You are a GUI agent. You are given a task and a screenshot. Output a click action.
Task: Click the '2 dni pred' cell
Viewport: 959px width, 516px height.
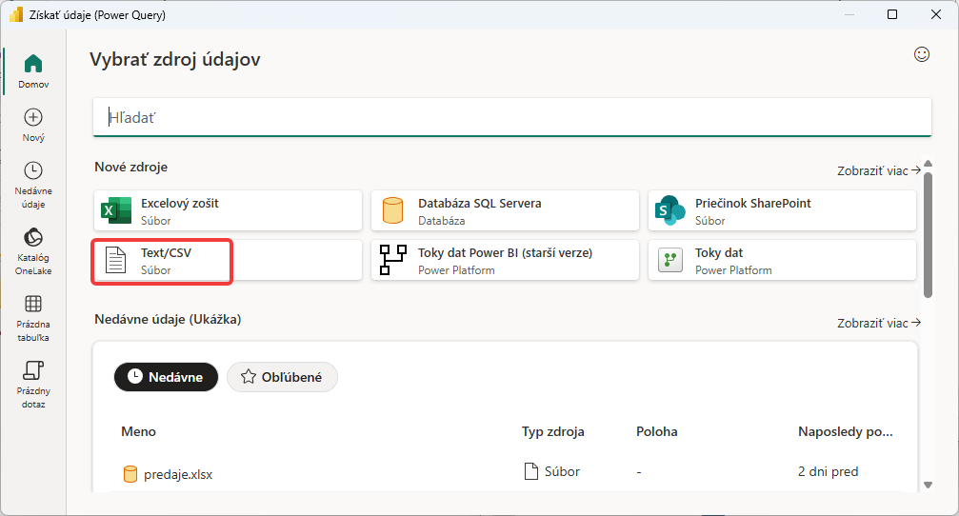(829, 471)
